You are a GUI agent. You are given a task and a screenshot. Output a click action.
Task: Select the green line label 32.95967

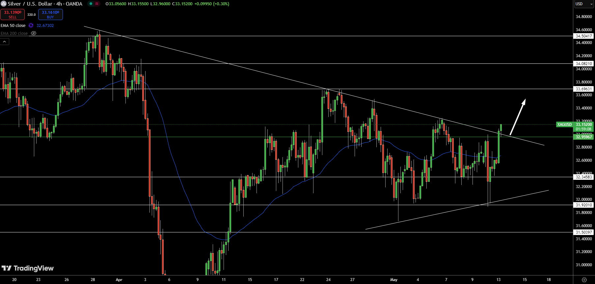583,137
